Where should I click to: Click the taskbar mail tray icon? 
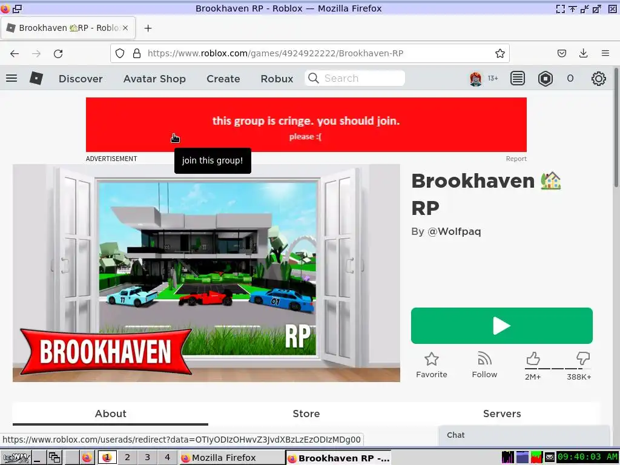(549, 458)
